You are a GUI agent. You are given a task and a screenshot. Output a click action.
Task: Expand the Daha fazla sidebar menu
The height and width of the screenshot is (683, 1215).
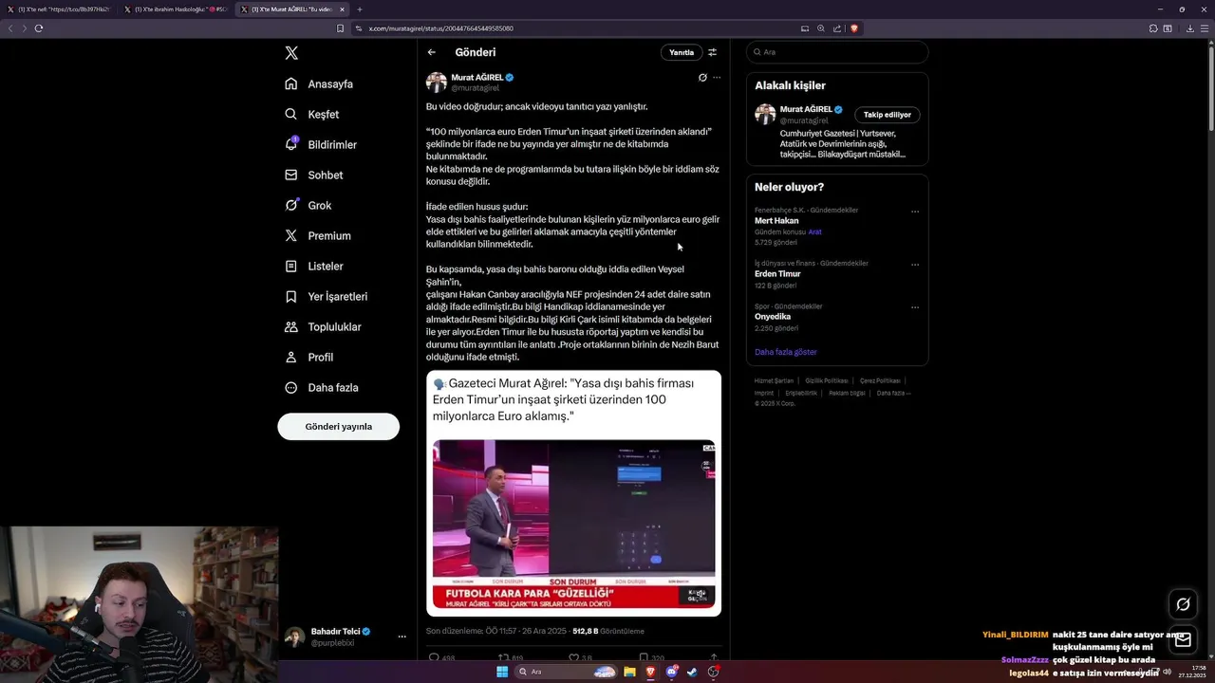322,388
